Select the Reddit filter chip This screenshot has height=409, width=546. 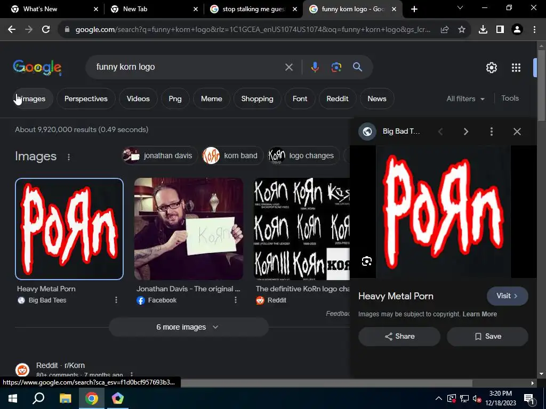pyautogui.click(x=338, y=99)
